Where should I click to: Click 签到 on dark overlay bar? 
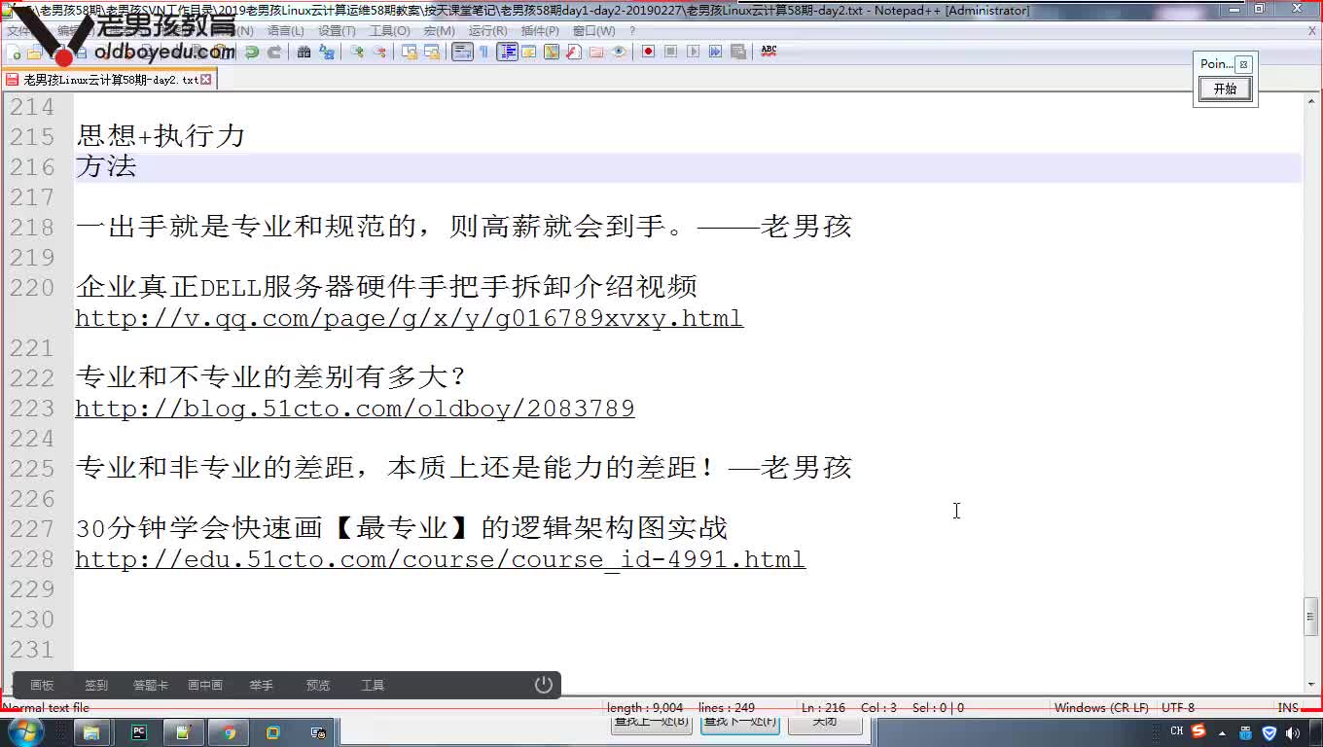click(x=96, y=686)
